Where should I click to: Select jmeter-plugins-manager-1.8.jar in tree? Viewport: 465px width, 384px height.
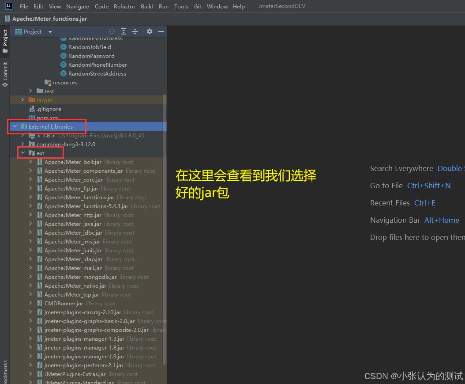(x=84, y=347)
